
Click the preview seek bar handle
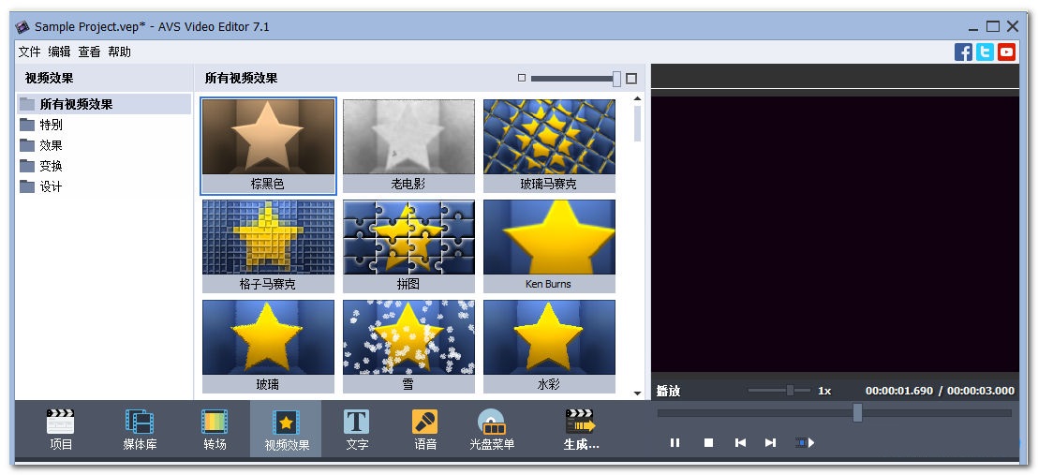[x=857, y=413]
